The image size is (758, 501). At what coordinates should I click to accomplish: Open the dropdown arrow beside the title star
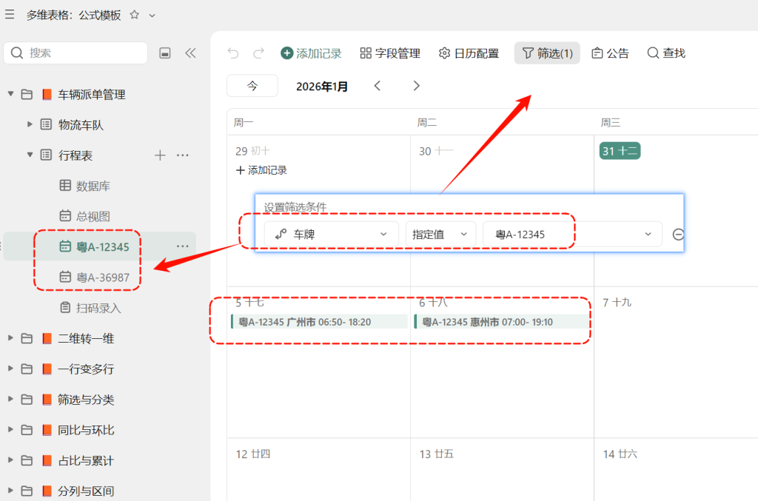(x=152, y=16)
